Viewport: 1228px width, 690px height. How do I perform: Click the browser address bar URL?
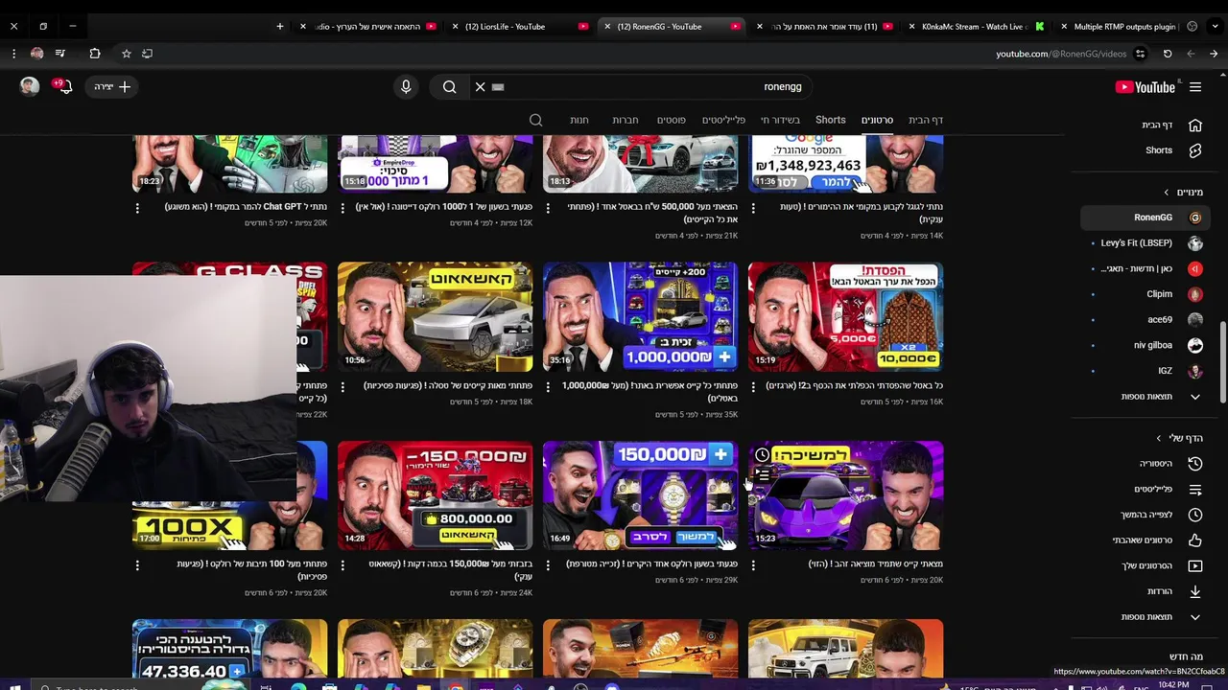(x=1061, y=54)
